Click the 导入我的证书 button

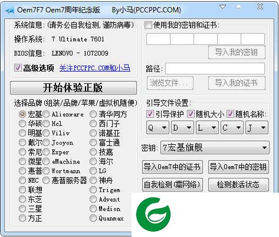click(x=237, y=83)
